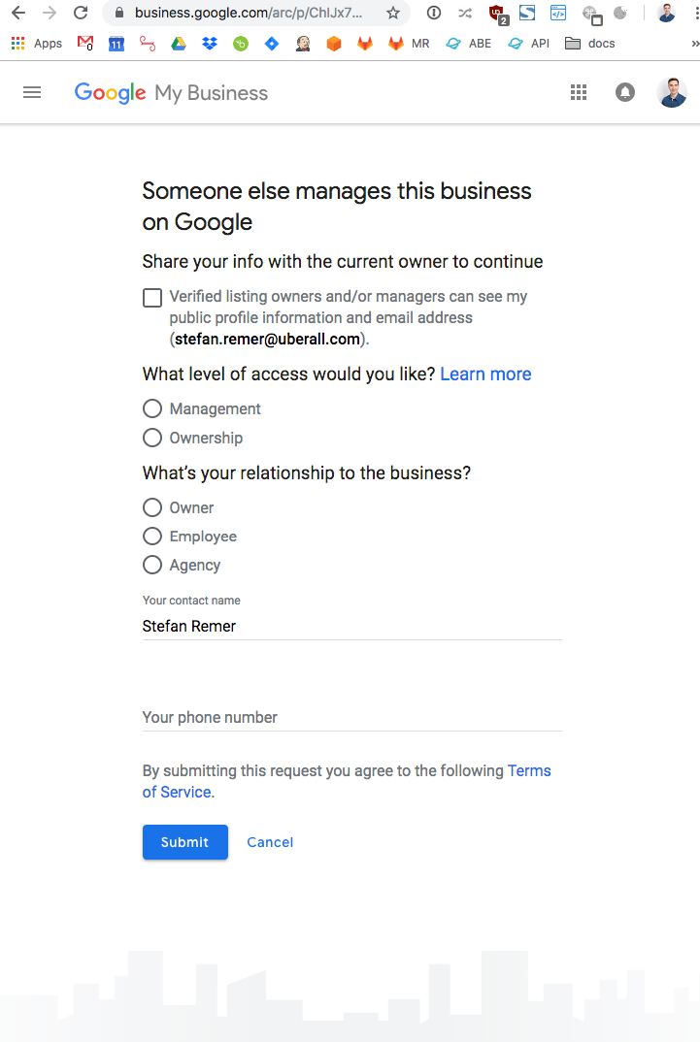Expand the bookmarks overflow chevron
Screen dimensions: 700x1042
695,44
